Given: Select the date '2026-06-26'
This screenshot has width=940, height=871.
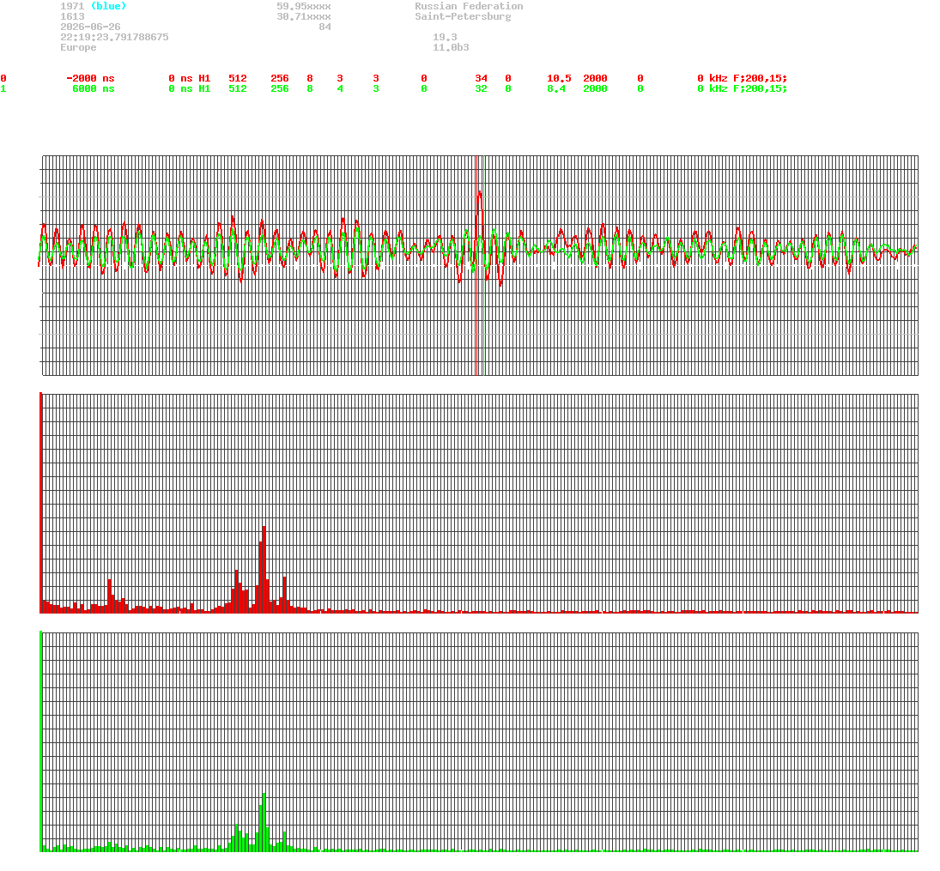Looking at the screenshot, I should point(90,27).
